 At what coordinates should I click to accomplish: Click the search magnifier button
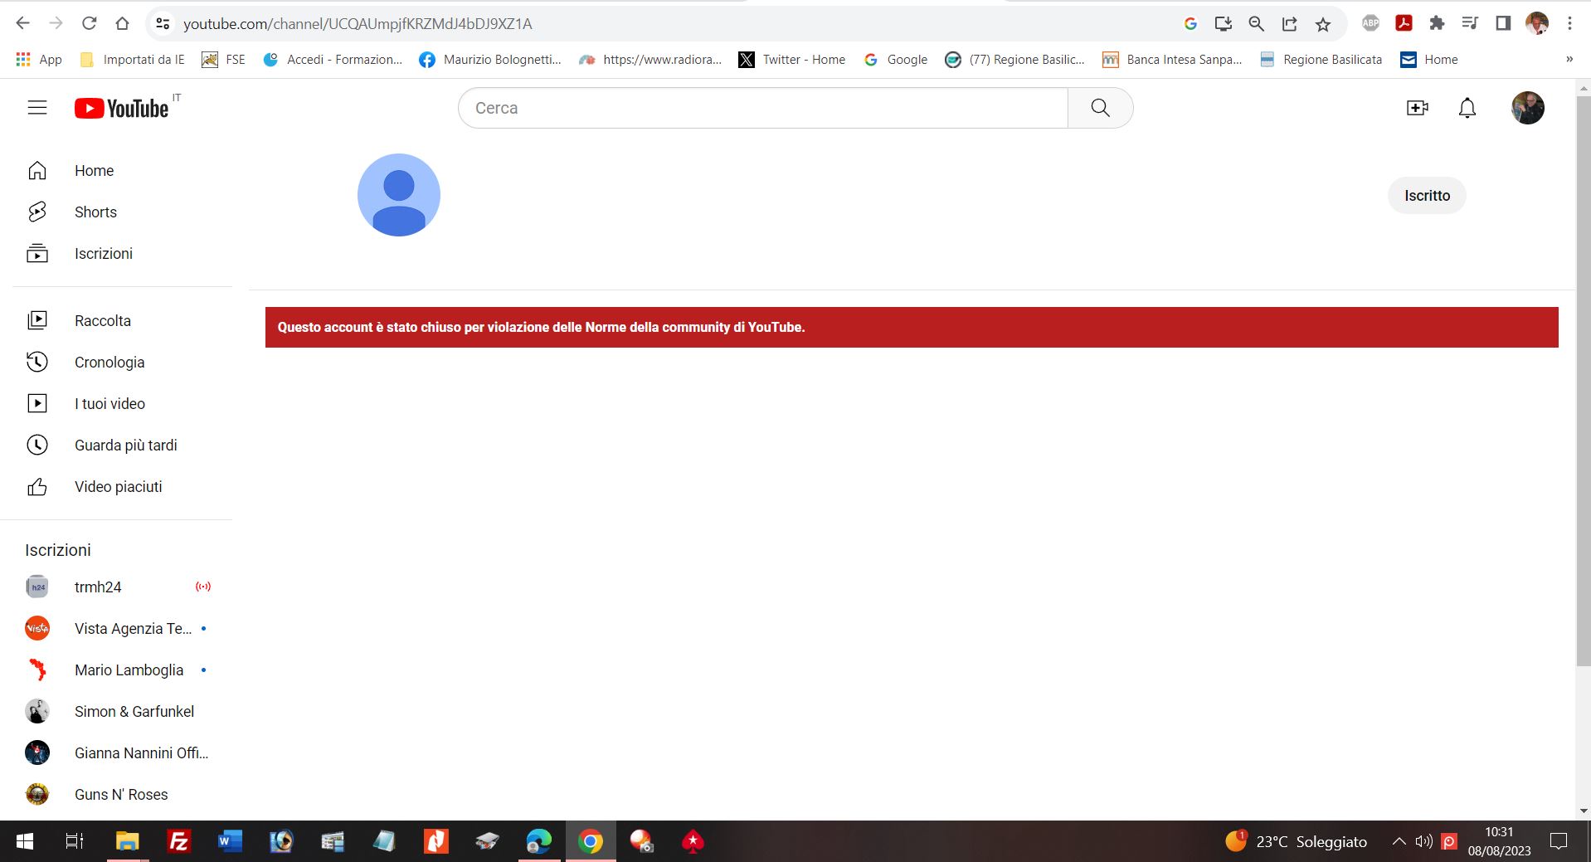coord(1100,108)
